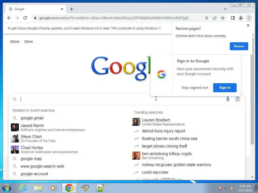Open the side panel icon
The image size is (258, 193).
(x=233, y=18)
